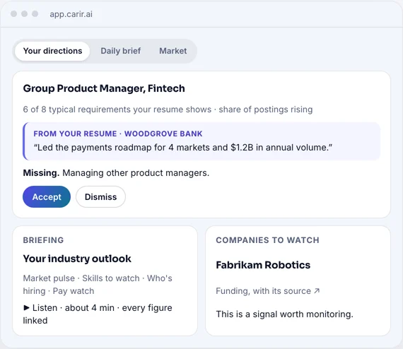Click FROM YOUR RESUME · WOODGROVE BANK label
The image size is (403, 349).
coord(118,134)
